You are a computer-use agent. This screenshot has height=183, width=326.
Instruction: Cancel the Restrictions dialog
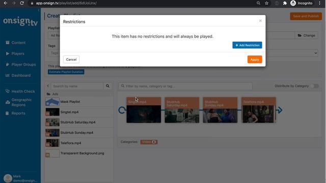[x=71, y=59]
